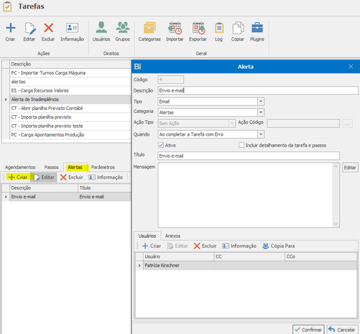Click the CC column header
Screen dimensions: 360x334
[x=249, y=257]
